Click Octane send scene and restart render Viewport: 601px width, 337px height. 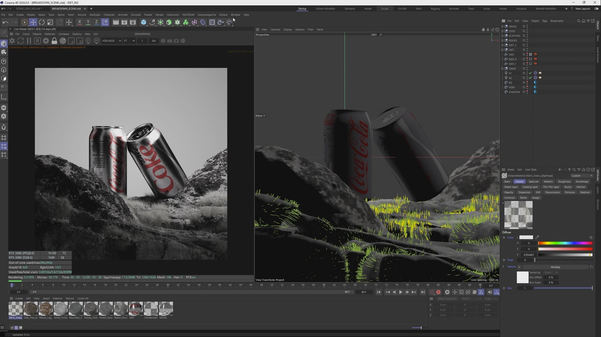(12, 41)
